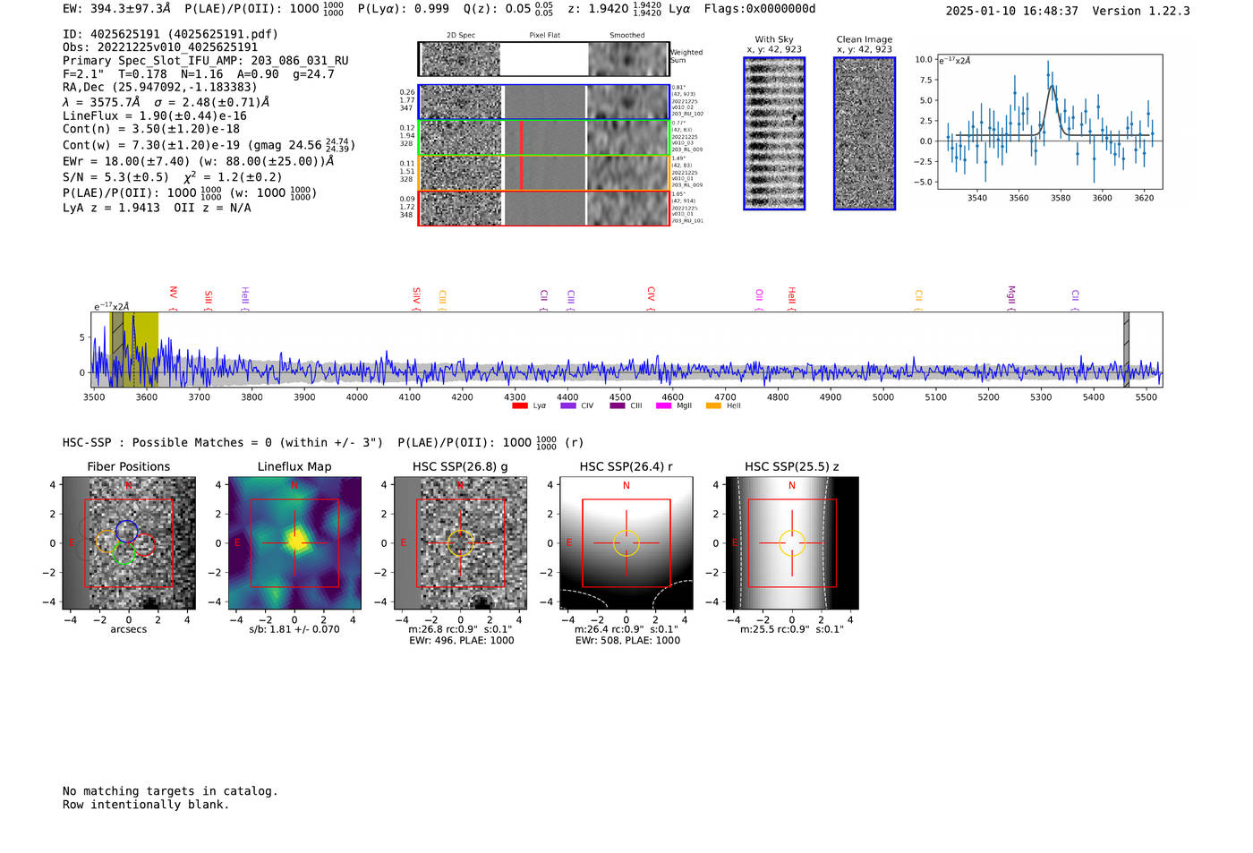This screenshot has width=1253, height=853.
Task: Click the Cont(n) = 3.50(±1.20)e-18 line
Action: pos(151,129)
